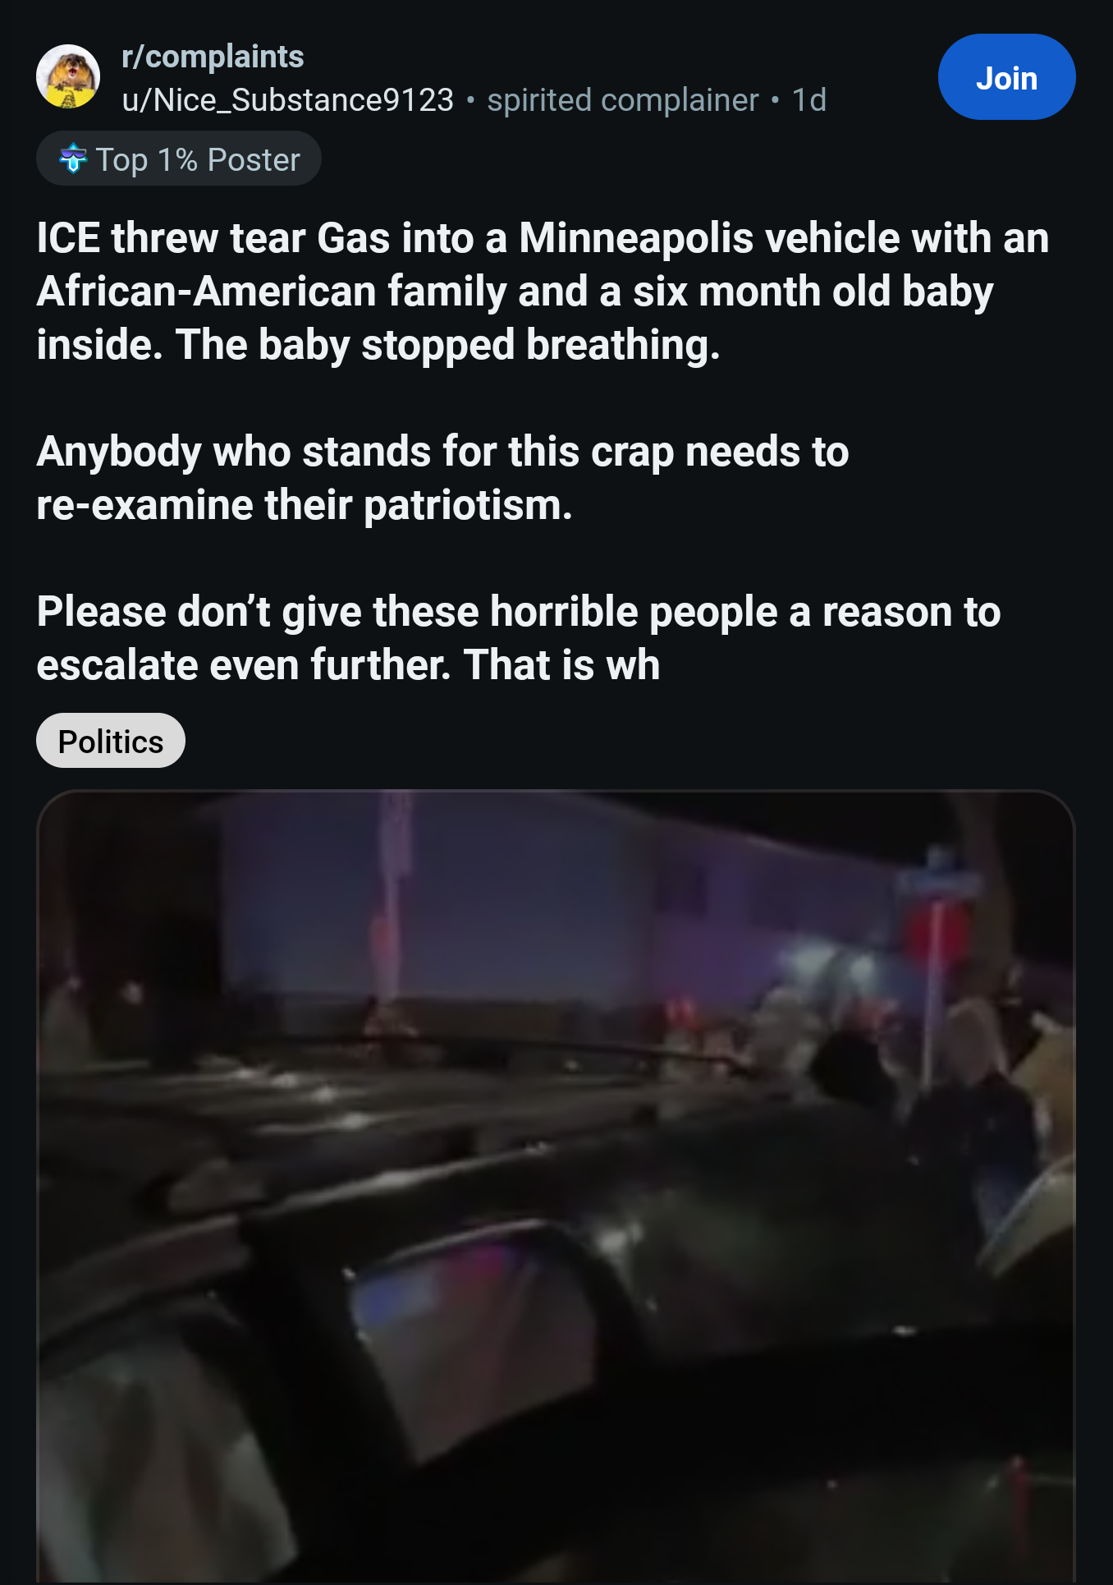The height and width of the screenshot is (1585, 1113).
Task: Click the word "Minneapolis" in the title
Action: pyautogui.click(x=636, y=238)
